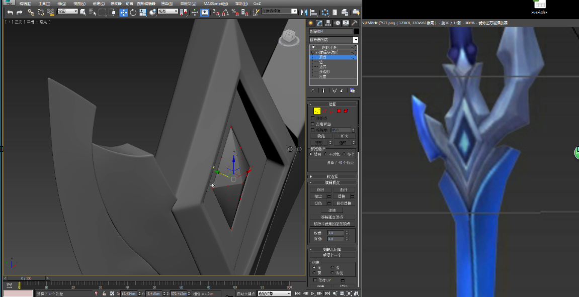Select the 多个 preview selection radio
Screen dimensions: 579x297
point(344,154)
